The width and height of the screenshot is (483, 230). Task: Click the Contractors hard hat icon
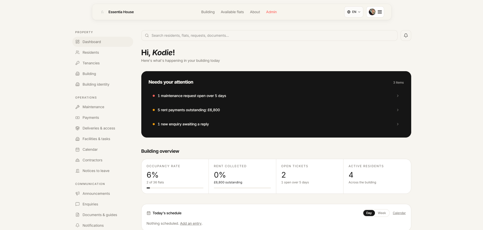click(x=78, y=160)
